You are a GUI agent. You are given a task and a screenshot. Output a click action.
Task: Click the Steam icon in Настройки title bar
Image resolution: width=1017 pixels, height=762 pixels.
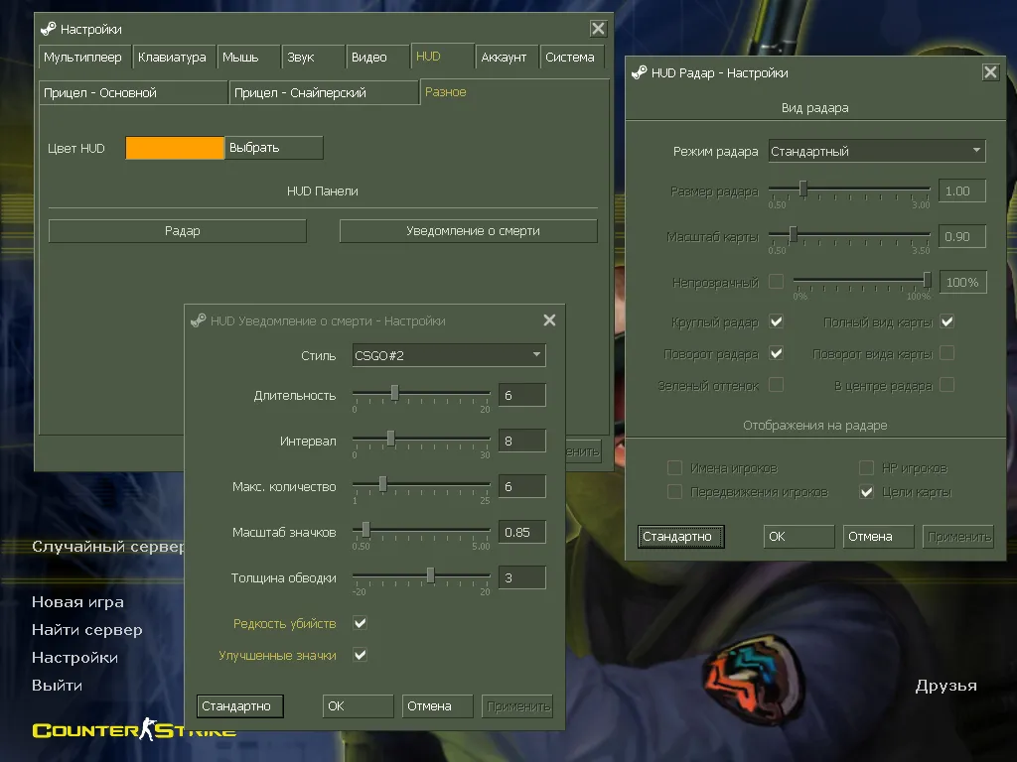point(48,30)
